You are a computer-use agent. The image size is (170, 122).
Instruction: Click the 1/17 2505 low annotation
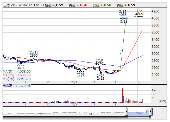pos(80,74)
